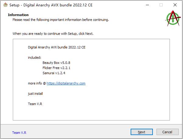Click the Samurai v1.2.4 text line

(x=54, y=73)
